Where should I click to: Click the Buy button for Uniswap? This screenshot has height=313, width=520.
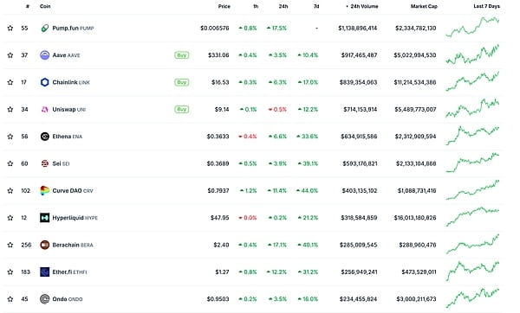tap(182, 109)
